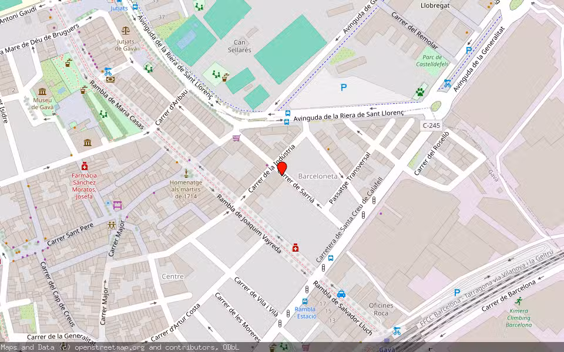Click the Carretera de Santa Creu de Calafell label
Screen dimensions: 564x352
coord(349,219)
